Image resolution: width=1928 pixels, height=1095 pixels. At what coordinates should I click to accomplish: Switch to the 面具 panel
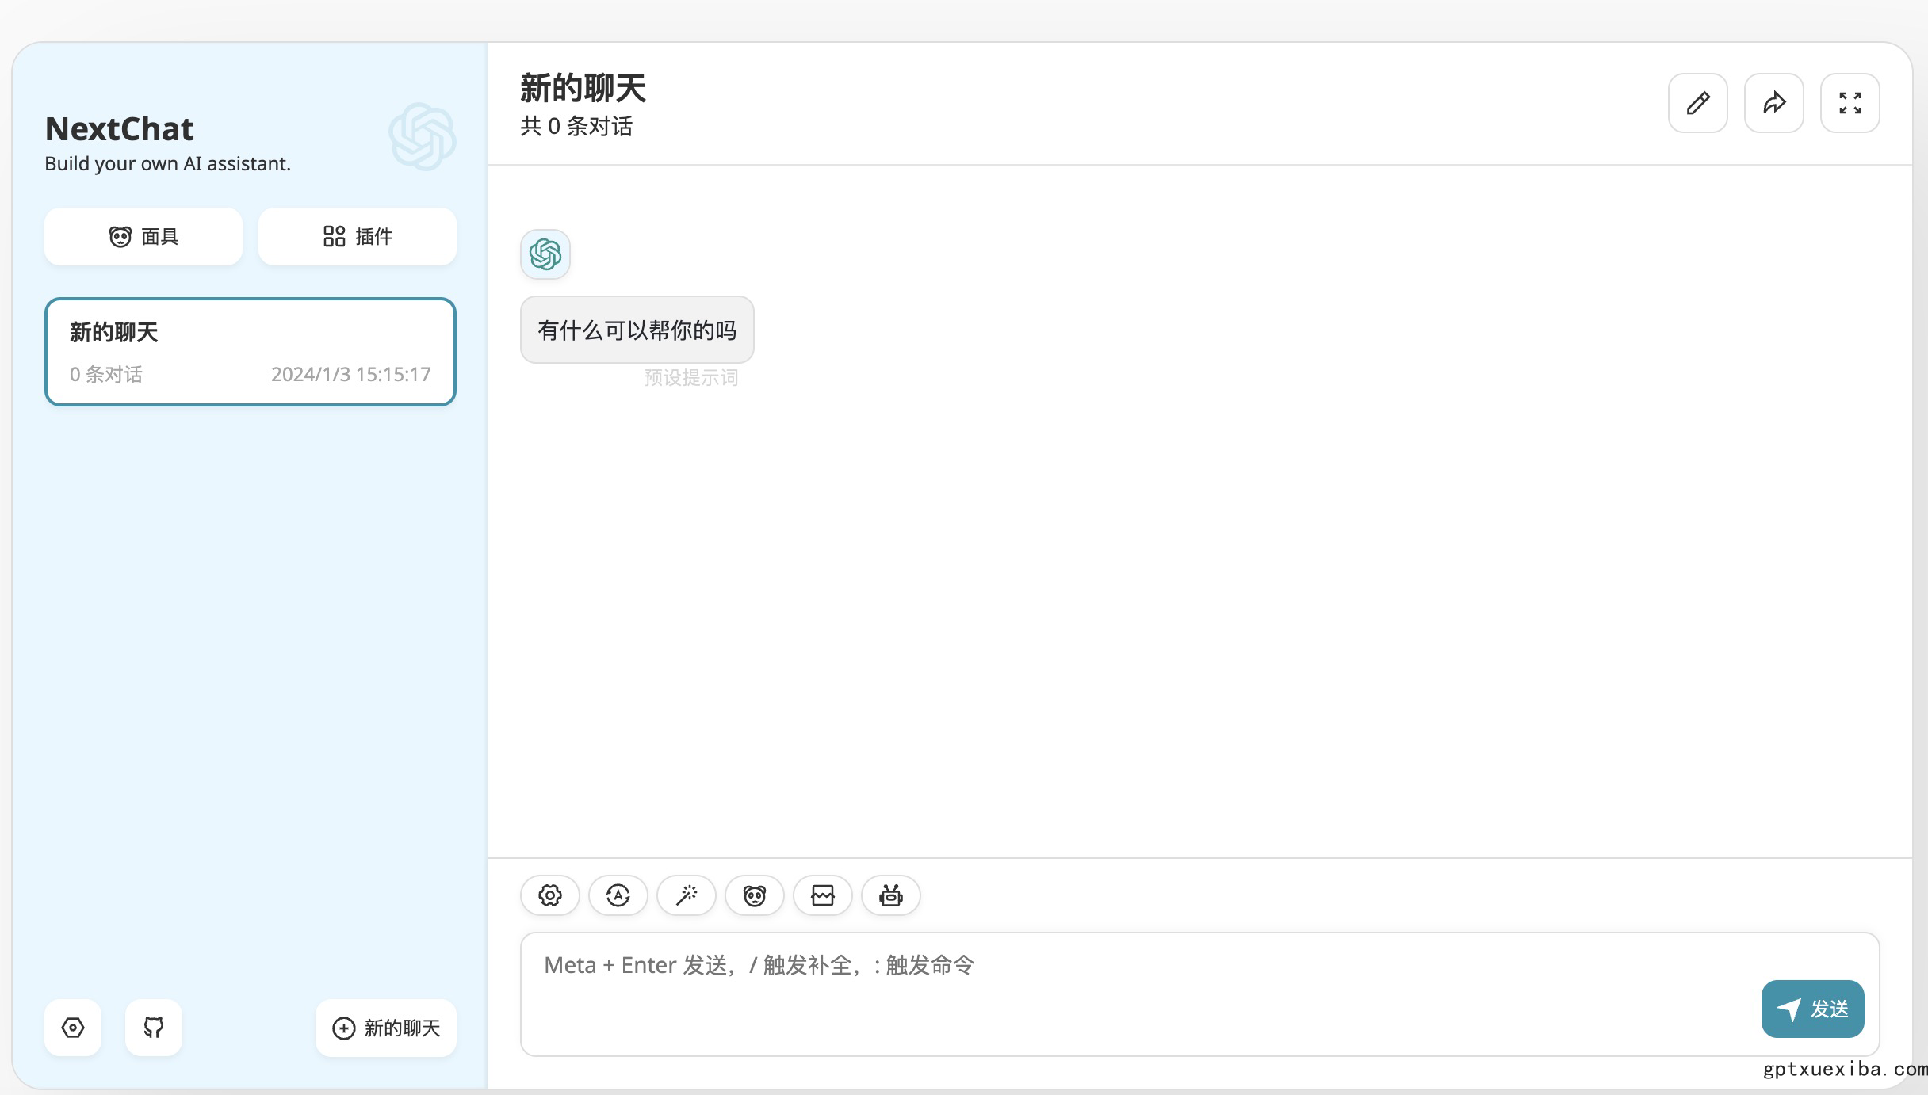143,236
